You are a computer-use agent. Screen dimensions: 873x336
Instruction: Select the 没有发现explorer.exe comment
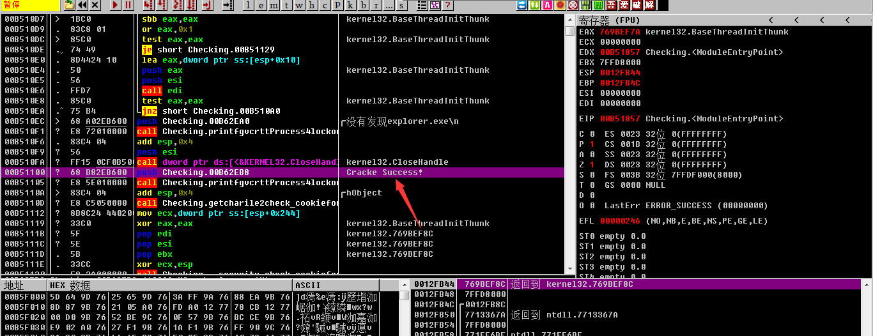coord(403,121)
